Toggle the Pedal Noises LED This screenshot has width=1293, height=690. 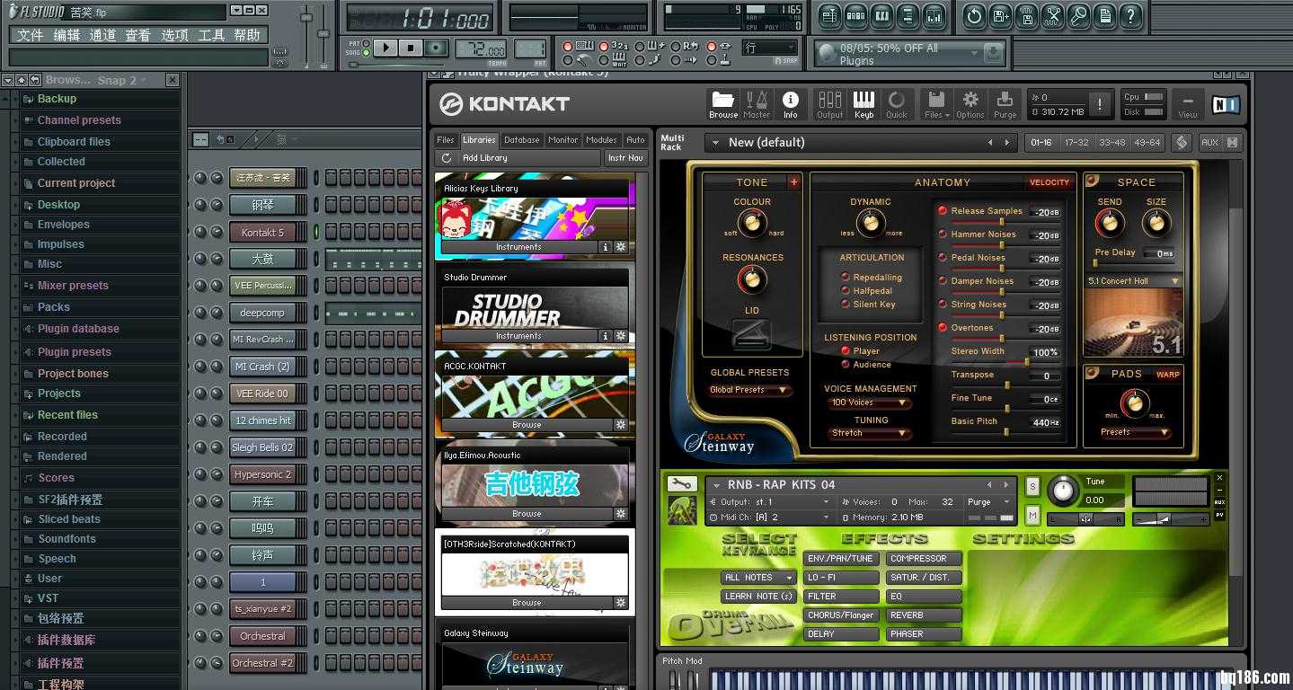click(942, 258)
